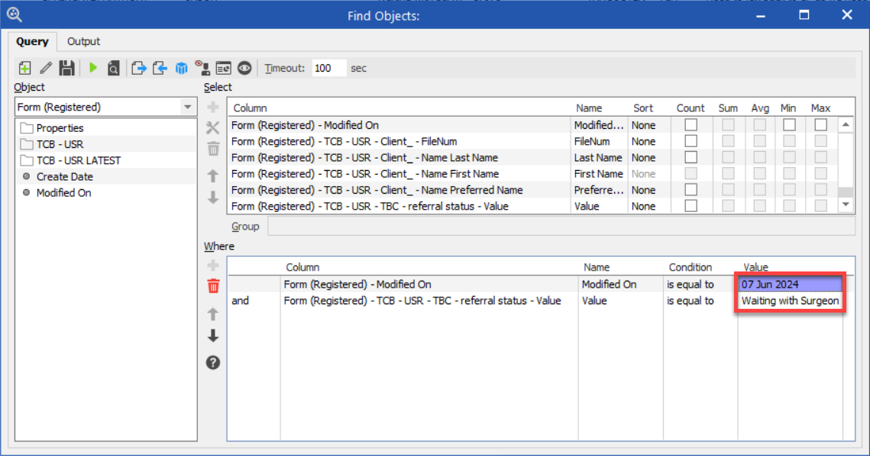This screenshot has height=456, width=870.
Task: Click the down arrow beside Select list
Action: (x=213, y=197)
